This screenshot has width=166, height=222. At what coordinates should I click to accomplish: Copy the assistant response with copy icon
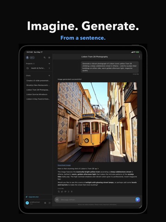[x=59, y=191]
